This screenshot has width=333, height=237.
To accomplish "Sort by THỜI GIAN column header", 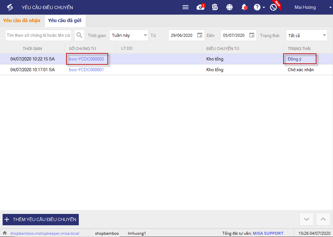I will 32,48.
